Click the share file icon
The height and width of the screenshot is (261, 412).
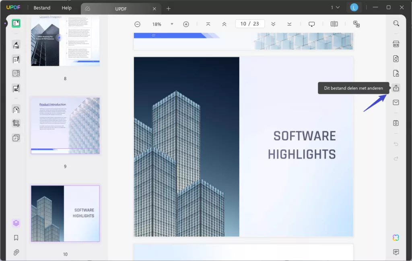(396, 88)
